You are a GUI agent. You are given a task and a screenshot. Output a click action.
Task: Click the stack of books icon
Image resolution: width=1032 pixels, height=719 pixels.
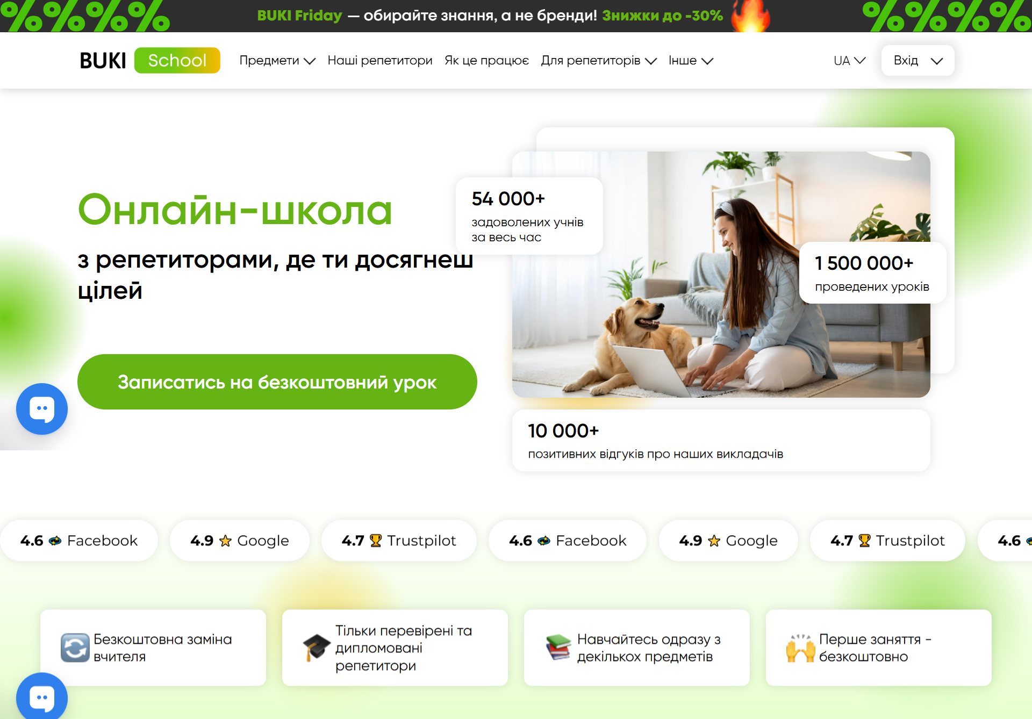tap(559, 648)
